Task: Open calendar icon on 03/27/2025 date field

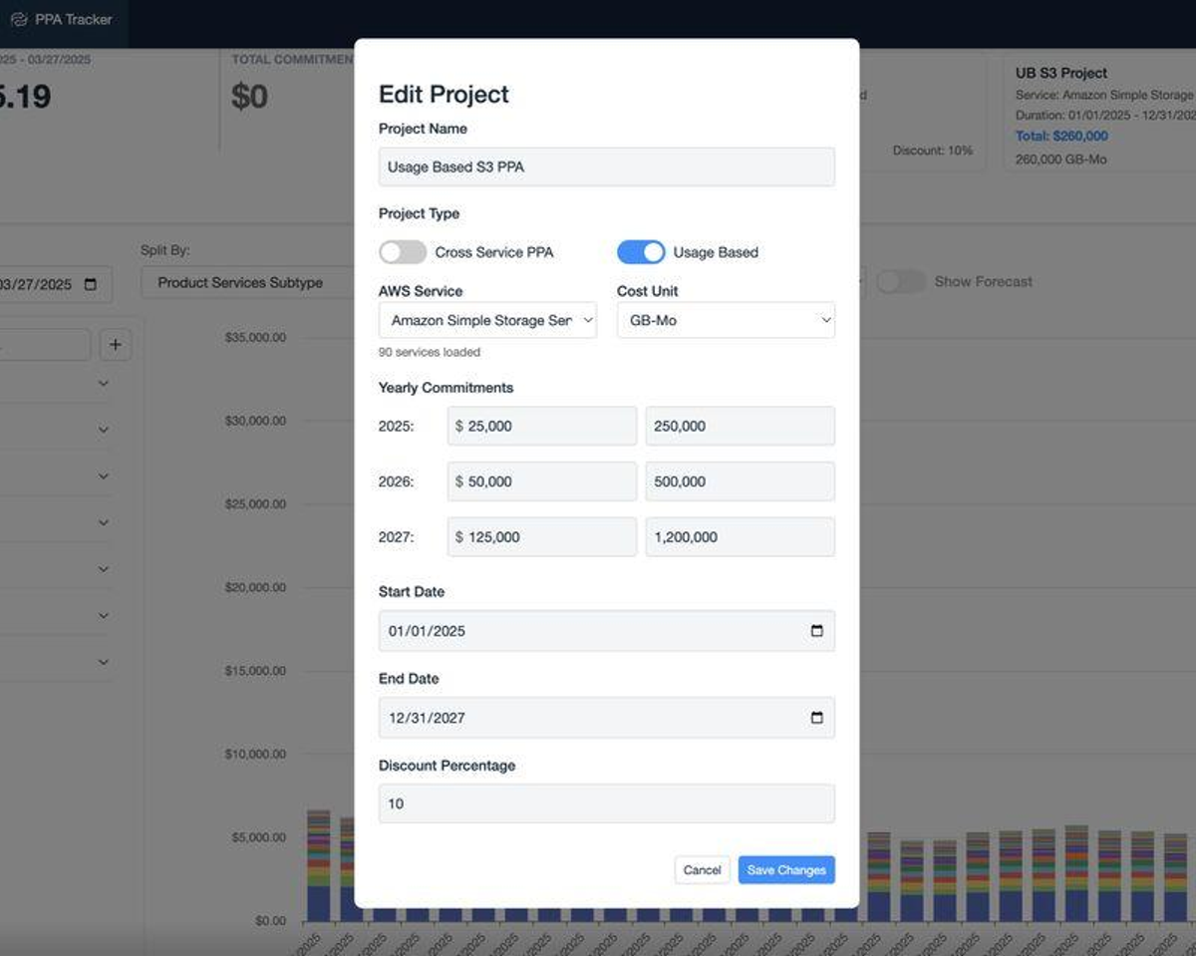Action: tap(91, 284)
